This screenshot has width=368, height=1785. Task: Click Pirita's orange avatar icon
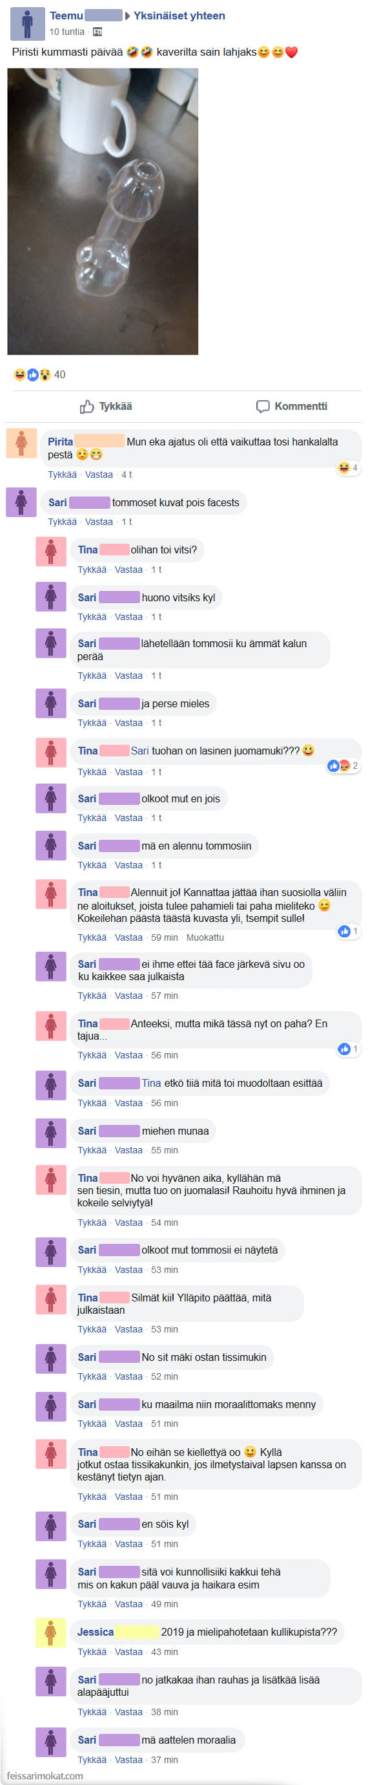click(x=21, y=444)
